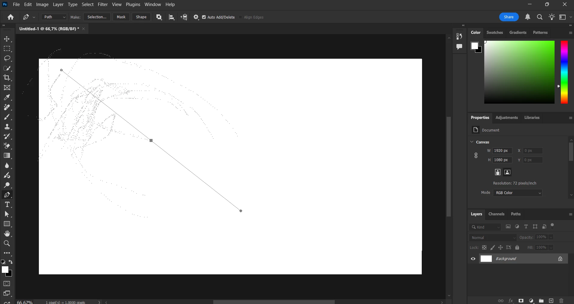Select the Blur tool

click(x=7, y=165)
